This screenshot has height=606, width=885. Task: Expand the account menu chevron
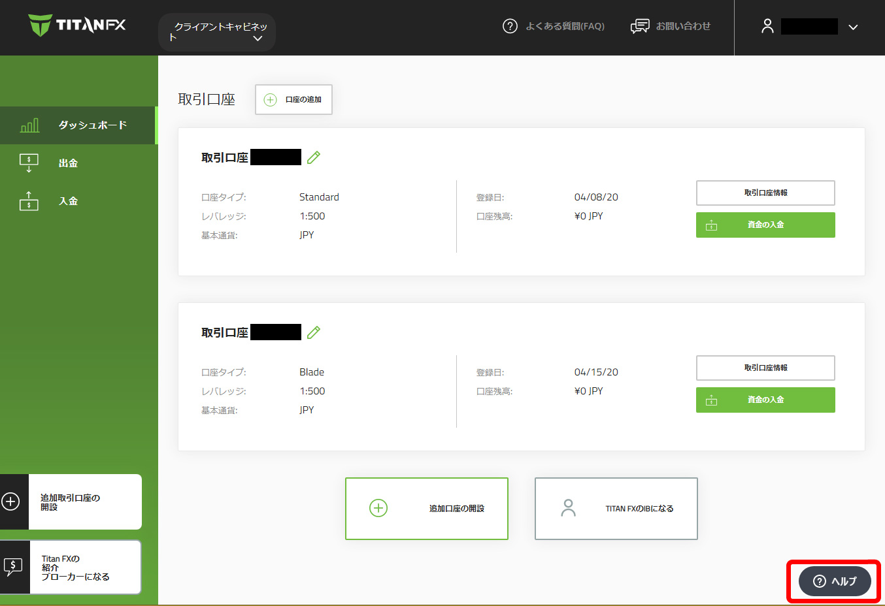pos(853,27)
